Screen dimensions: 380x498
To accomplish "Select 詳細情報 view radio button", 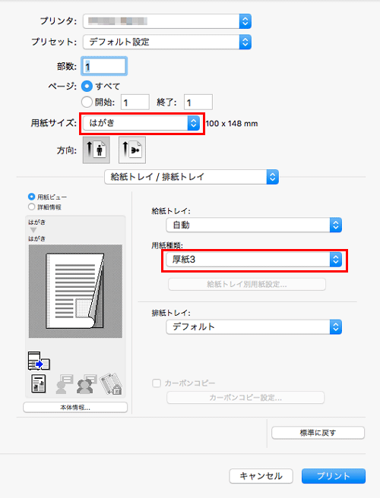I will pos(31,207).
